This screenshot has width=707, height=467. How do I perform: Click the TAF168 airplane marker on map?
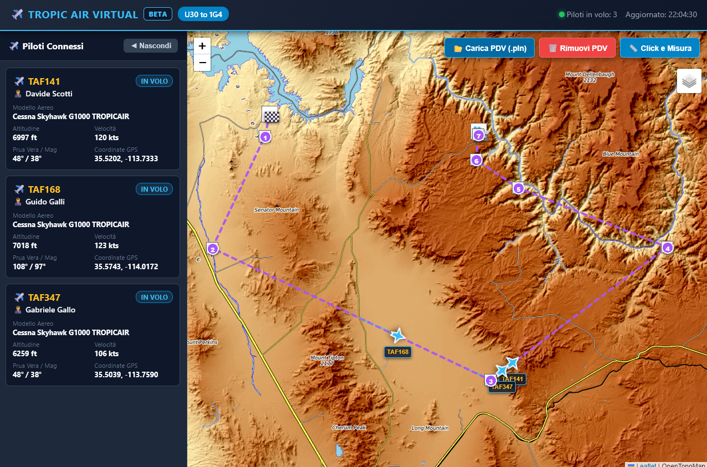[397, 335]
